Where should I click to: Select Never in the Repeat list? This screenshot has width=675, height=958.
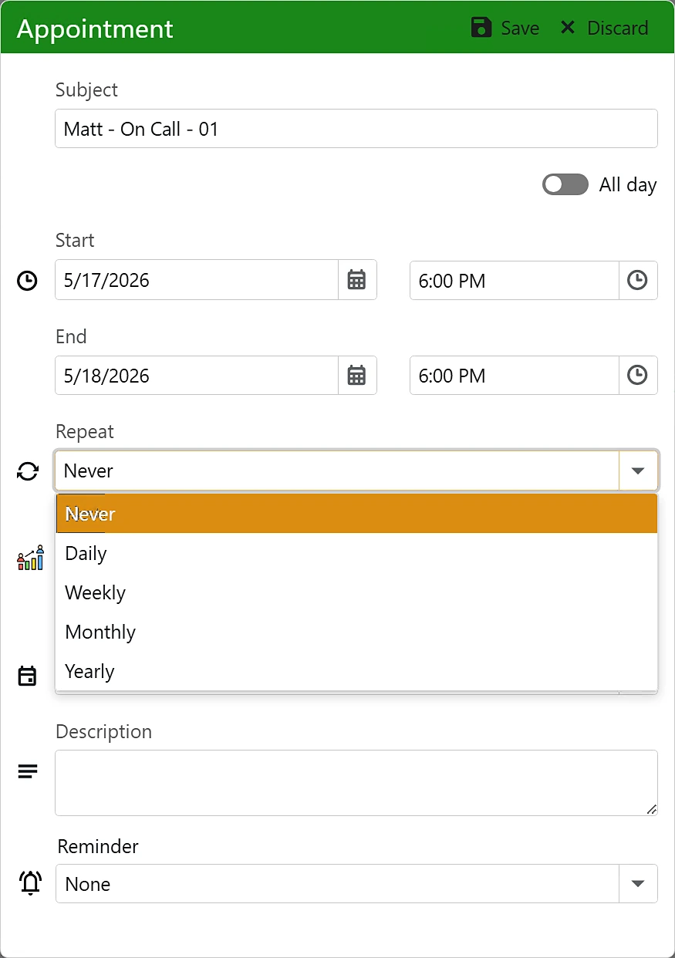tap(356, 514)
